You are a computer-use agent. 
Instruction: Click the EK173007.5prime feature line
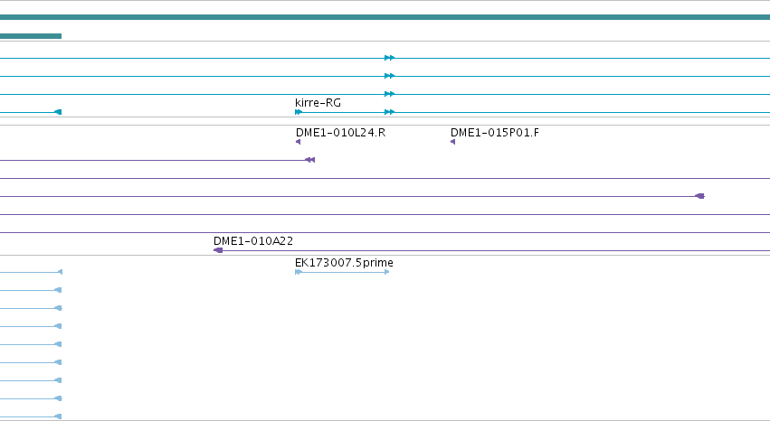[x=342, y=272]
